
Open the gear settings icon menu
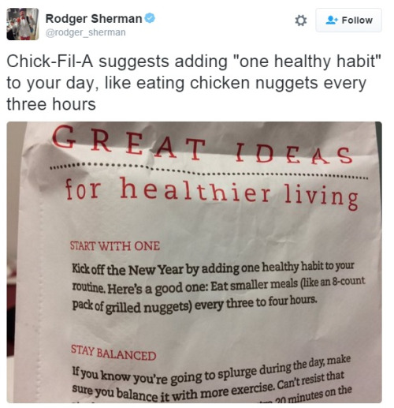point(301,21)
